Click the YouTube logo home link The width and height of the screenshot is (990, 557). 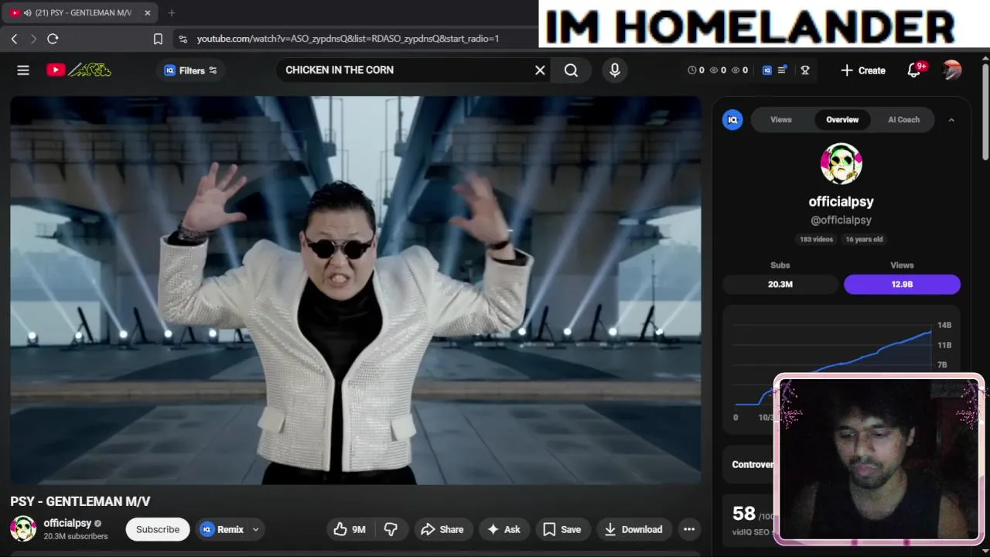coord(78,70)
